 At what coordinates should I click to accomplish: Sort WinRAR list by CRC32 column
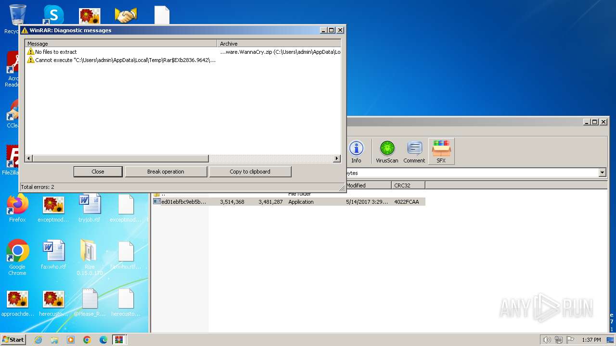point(408,185)
